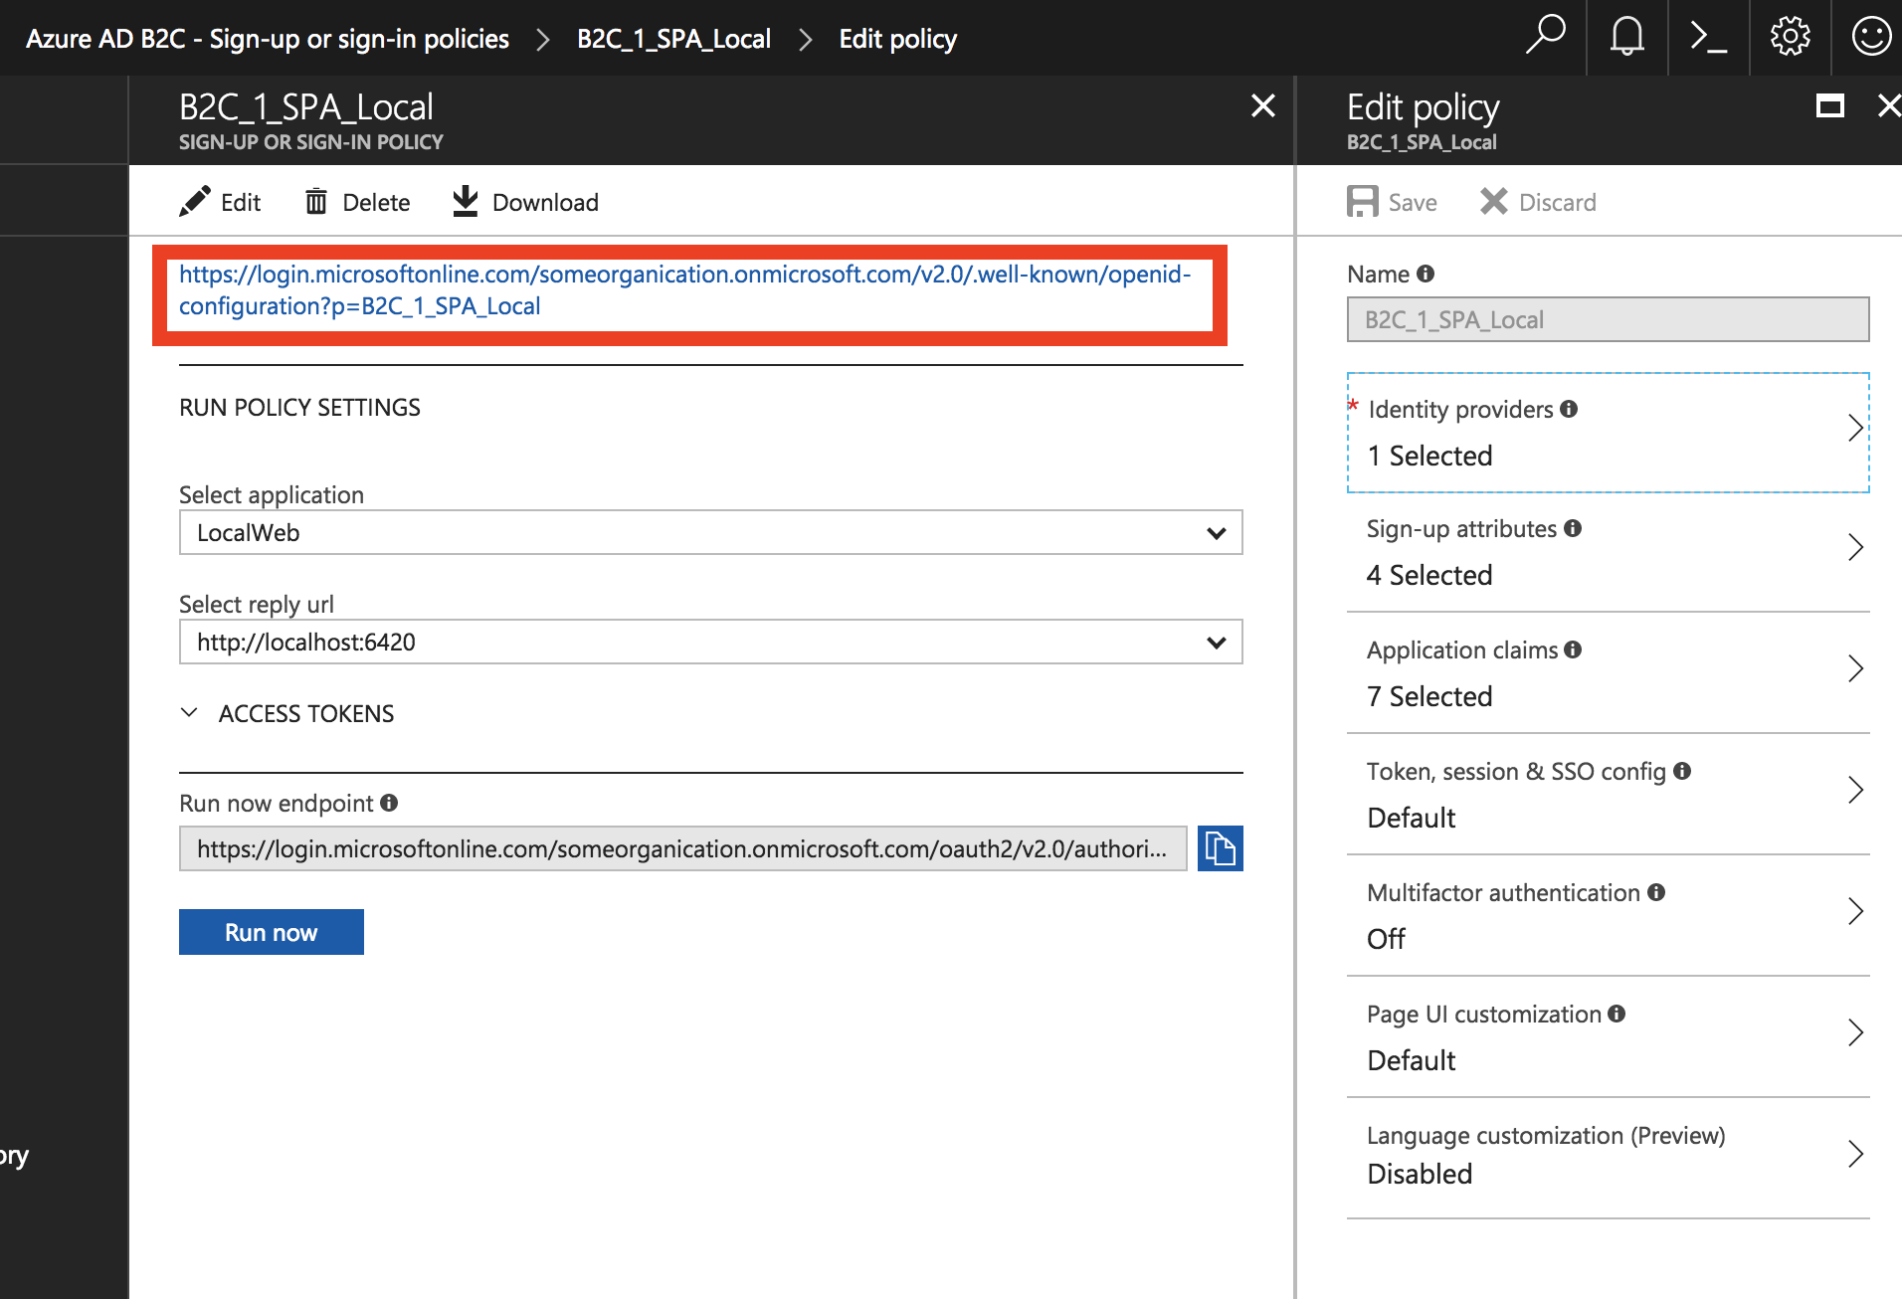This screenshot has height=1299, width=1902.
Task: Open the openid-configuration metadata link
Action: pyautogui.click(x=685, y=289)
